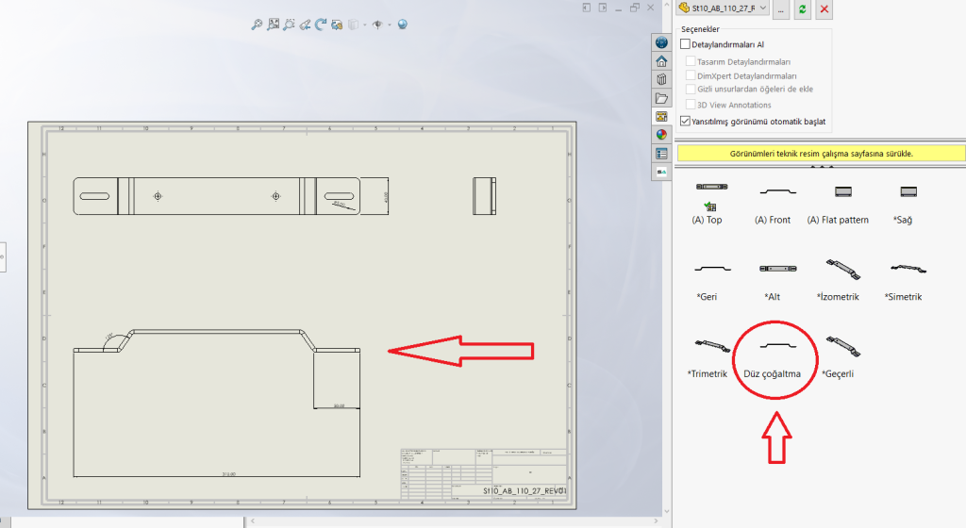This screenshot has height=528, width=966.
Task: Click the Rotate View icon
Action: (x=321, y=25)
